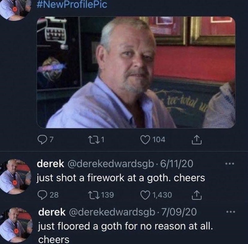
Task: Open the posted profile photo in the tweet
Action: 136,72
